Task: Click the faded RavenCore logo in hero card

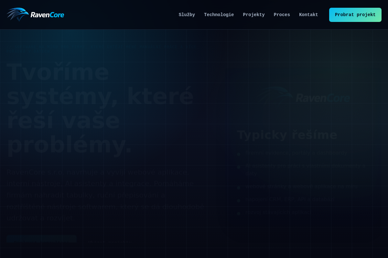Action: 304,96
